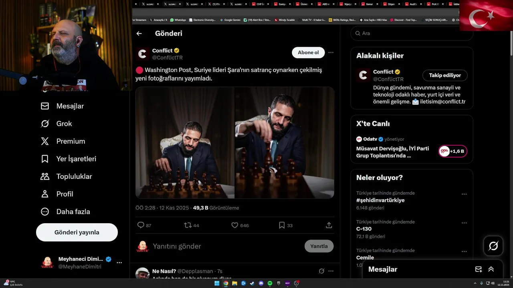Open the Grok icon in sidebar
513x288 pixels.
click(45, 124)
